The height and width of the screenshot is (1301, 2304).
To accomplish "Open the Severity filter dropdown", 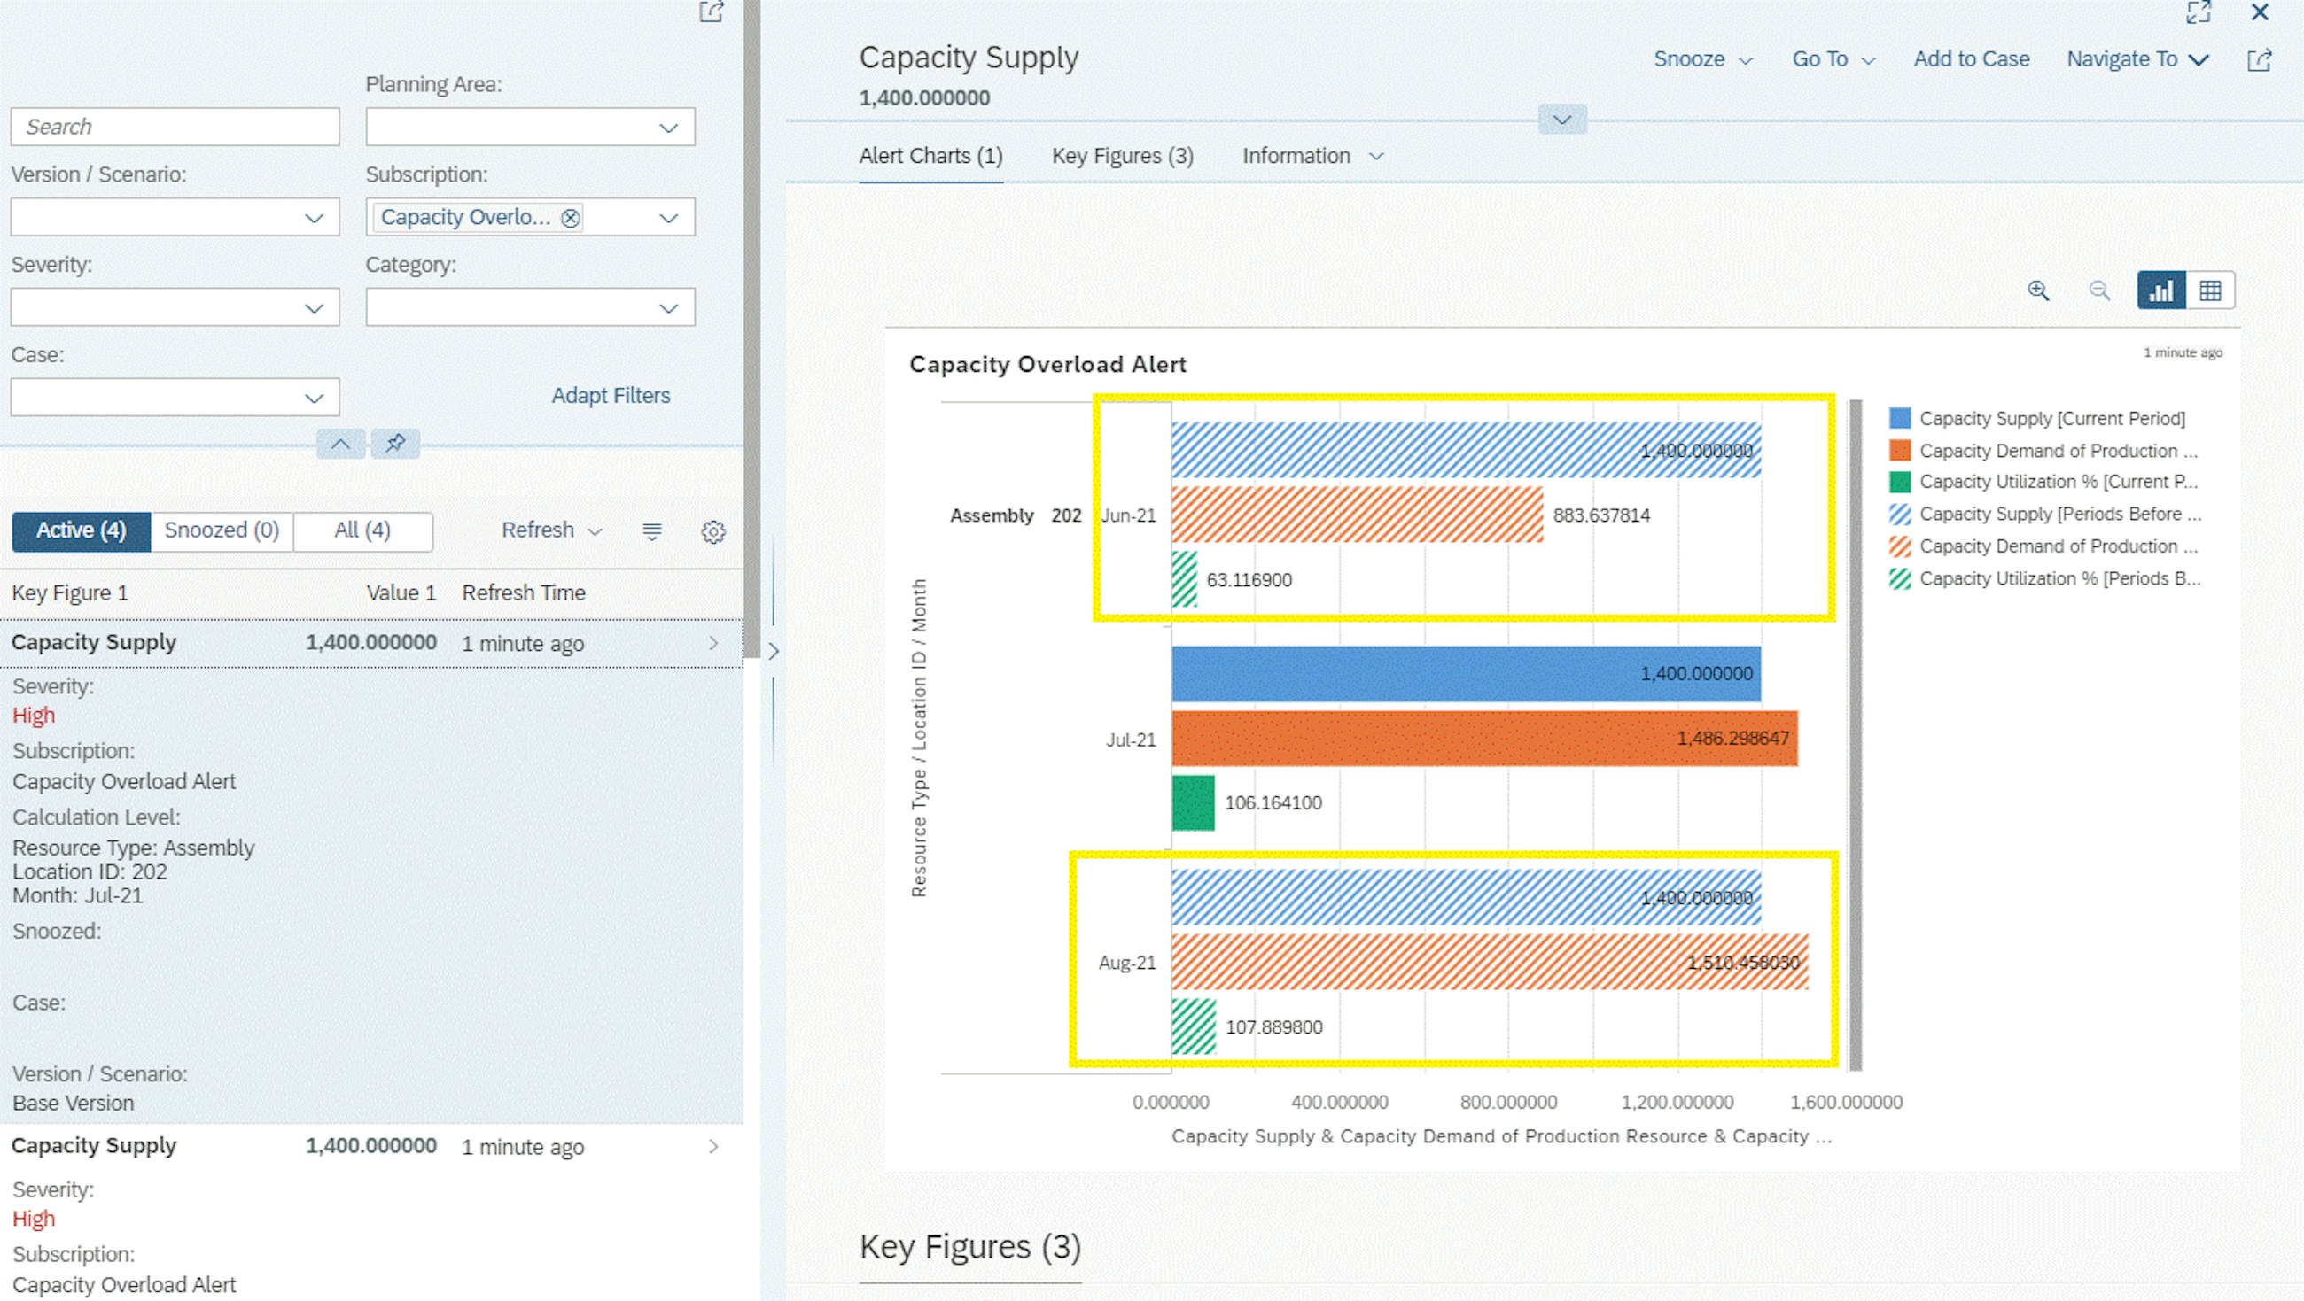I will (313, 308).
